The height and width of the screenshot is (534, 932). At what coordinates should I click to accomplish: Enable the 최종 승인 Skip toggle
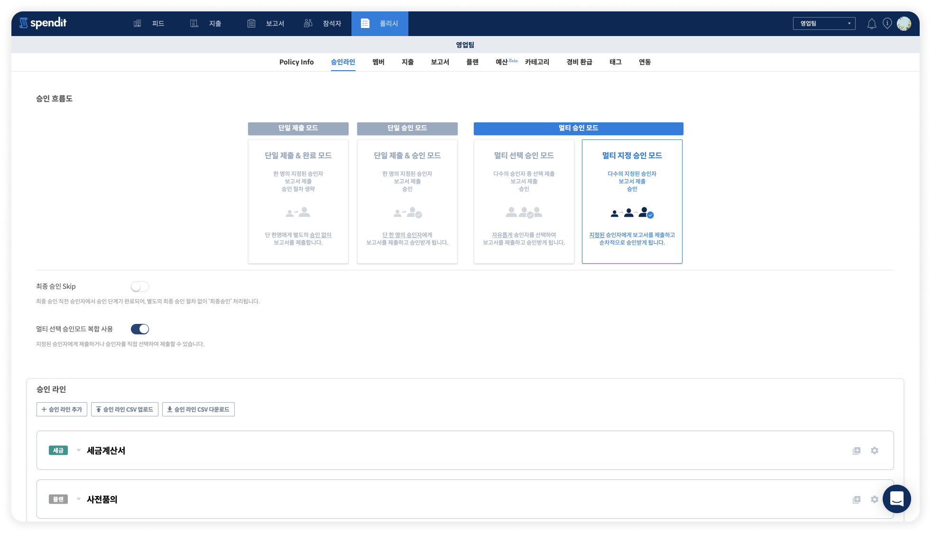(140, 286)
